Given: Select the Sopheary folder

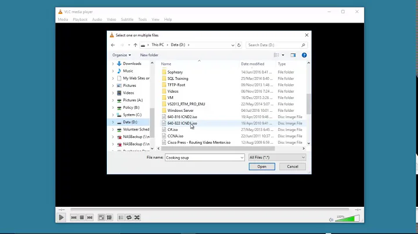Looking at the screenshot, I should coord(175,72).
